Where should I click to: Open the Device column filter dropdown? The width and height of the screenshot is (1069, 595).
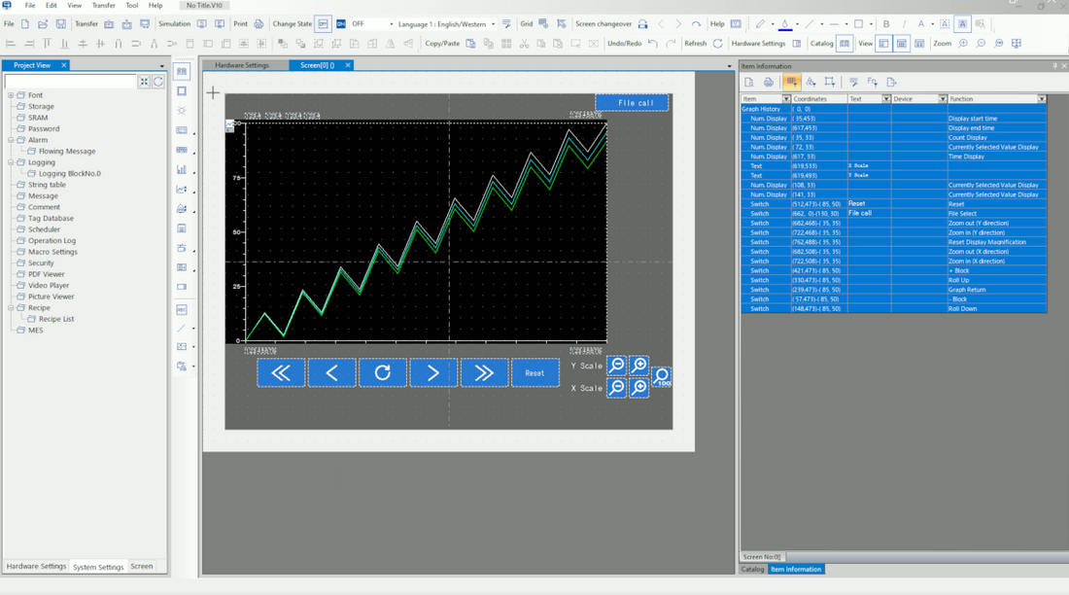click(x=944, y=98)
